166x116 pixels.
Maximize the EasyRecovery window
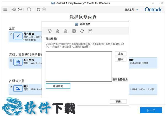coord(153,3)
